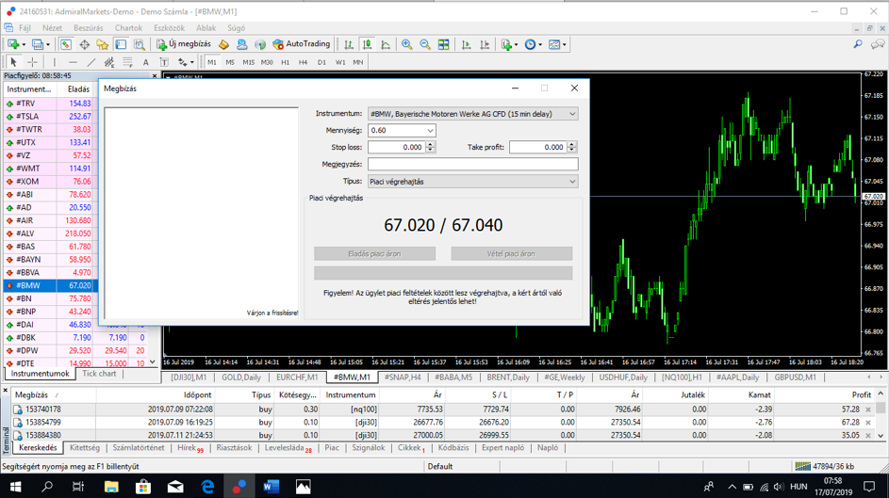Close order 153740178 with its x button

tap(868, 410)
